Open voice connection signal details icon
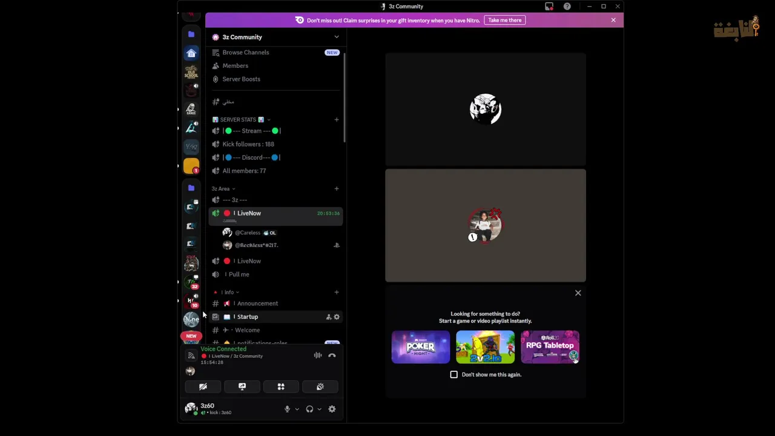 click(191, 355)
